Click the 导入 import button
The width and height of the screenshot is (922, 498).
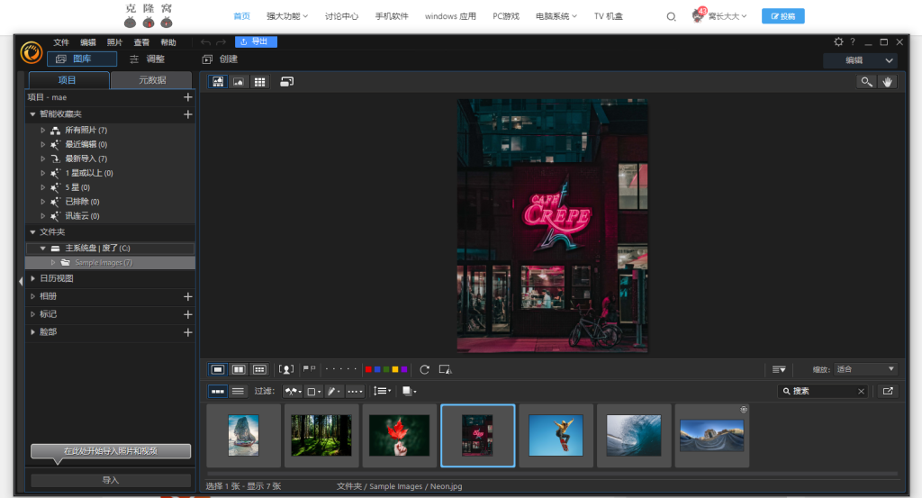click(x=111, y=480)
